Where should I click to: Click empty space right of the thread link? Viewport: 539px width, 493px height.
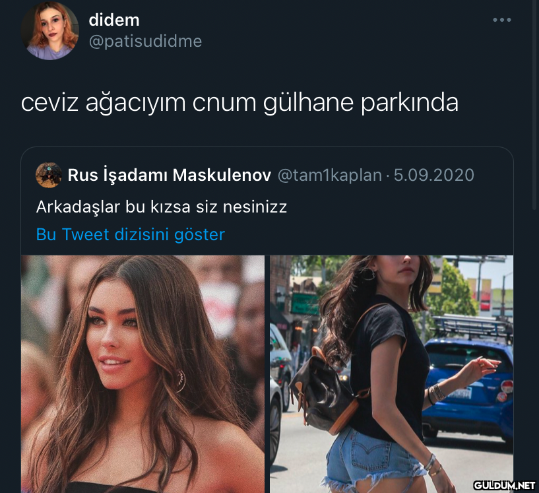point(368,234)
